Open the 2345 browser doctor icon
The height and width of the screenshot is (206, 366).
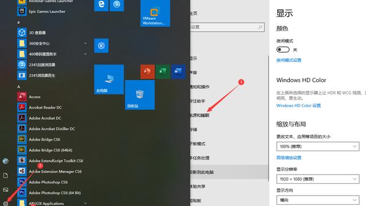22,76
